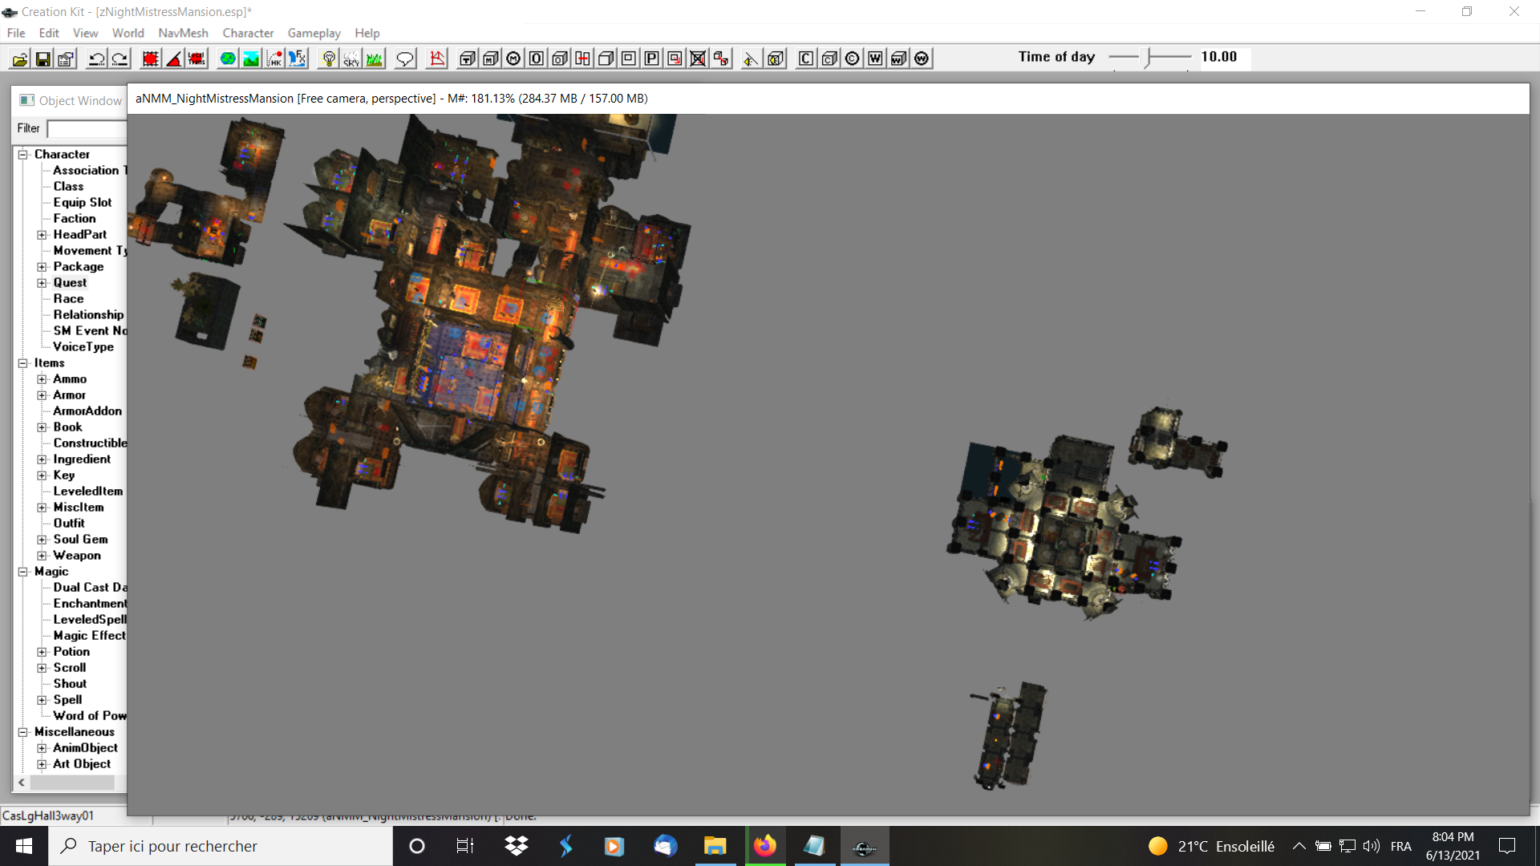
Task: Expand the Spell tree node
Action: click(42, 700)
